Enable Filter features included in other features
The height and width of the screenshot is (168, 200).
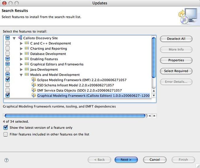tap(6, 134)
